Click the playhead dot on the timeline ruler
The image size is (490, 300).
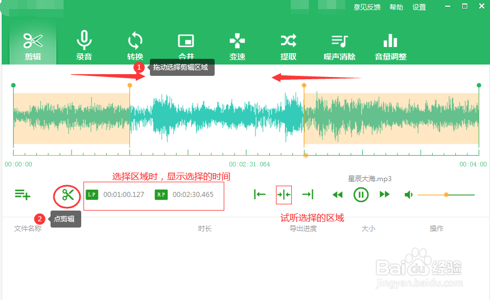(305, 155)
